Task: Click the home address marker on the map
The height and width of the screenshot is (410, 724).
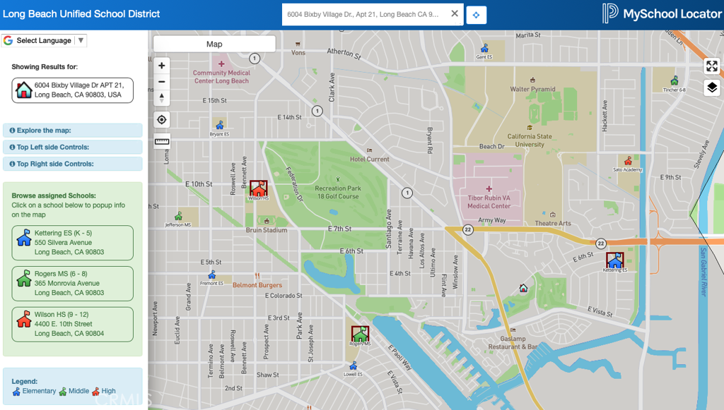Action: click(525, 289)
